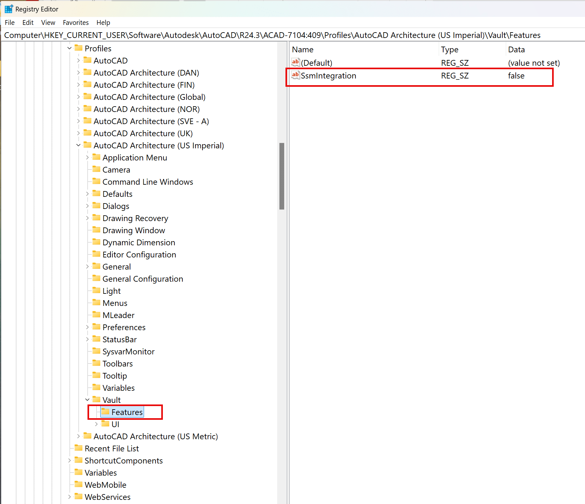Expand AutoCAD Architecture (UK) key
The height and width of the screenshot is (504, 585).
coord(79,133)
